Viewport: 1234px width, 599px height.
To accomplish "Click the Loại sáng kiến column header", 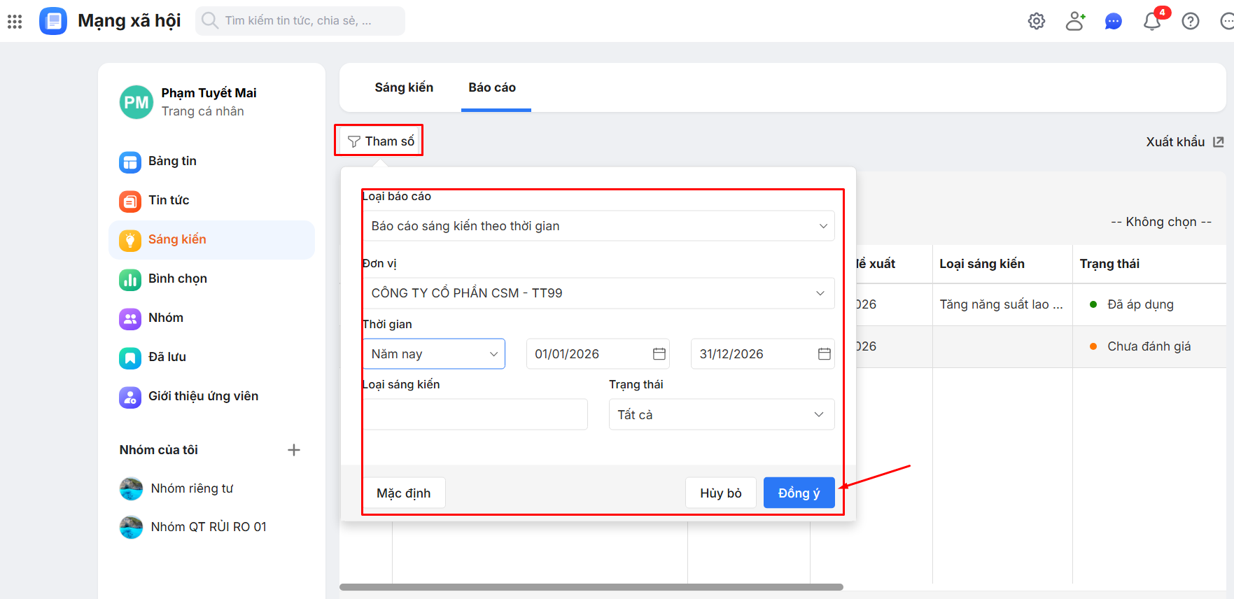I will 982,264.
